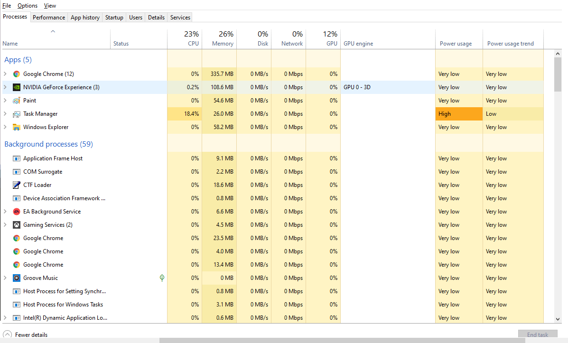Viewport: 568px width, 343px height.
Task: Click the Chrome icon in the 13.4 MB row
Action: [x=16, y=265]
